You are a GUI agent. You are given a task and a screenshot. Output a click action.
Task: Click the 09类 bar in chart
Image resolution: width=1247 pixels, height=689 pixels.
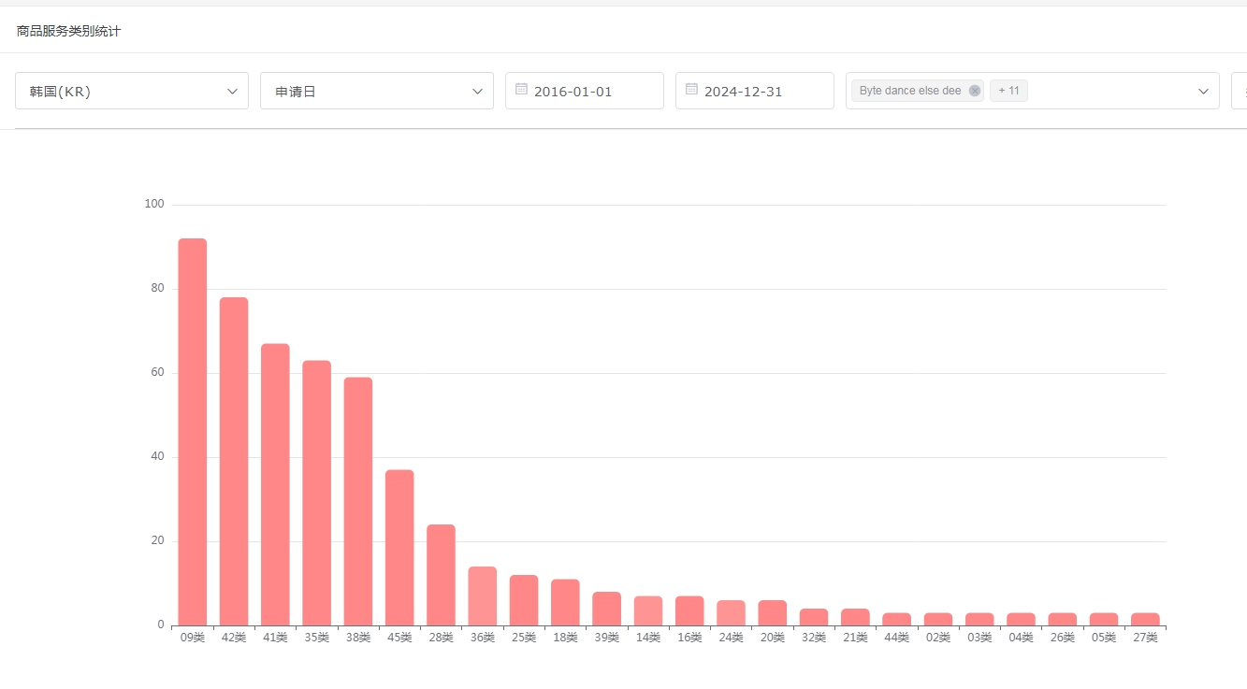(193, 432)
